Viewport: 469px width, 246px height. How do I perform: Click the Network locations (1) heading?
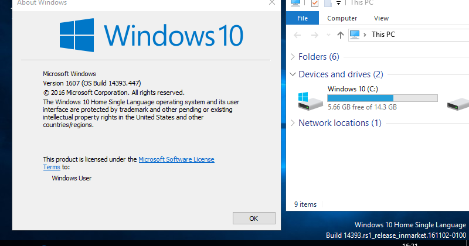click(340, 123)
